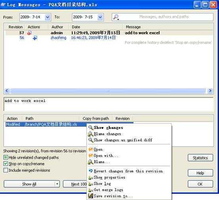
Task: Uncheck Stop on copy/rename
Action: [6, 164]
